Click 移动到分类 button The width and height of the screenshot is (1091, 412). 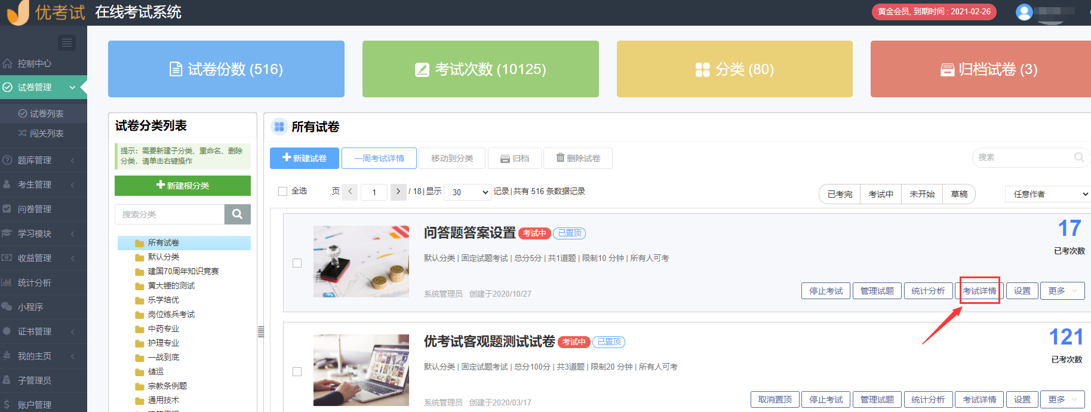tap(452, 158)
